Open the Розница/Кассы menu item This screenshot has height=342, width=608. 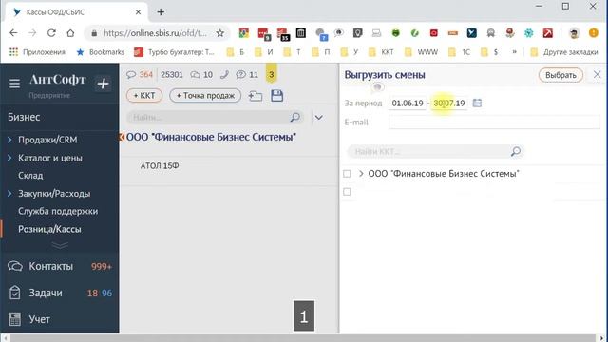[x=49, y=229]
